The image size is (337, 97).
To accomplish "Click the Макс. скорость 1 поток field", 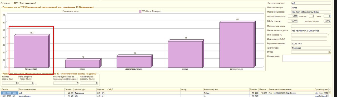I will tap(26, 83).
